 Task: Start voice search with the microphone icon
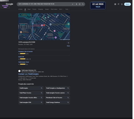(76, 4)
